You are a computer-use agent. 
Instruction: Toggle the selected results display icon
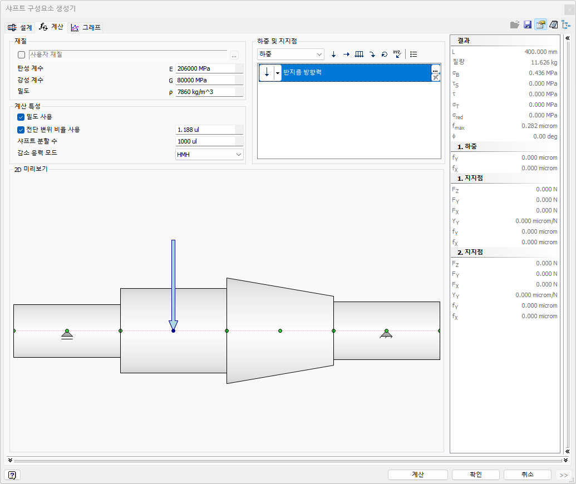[x=540, y=24]
